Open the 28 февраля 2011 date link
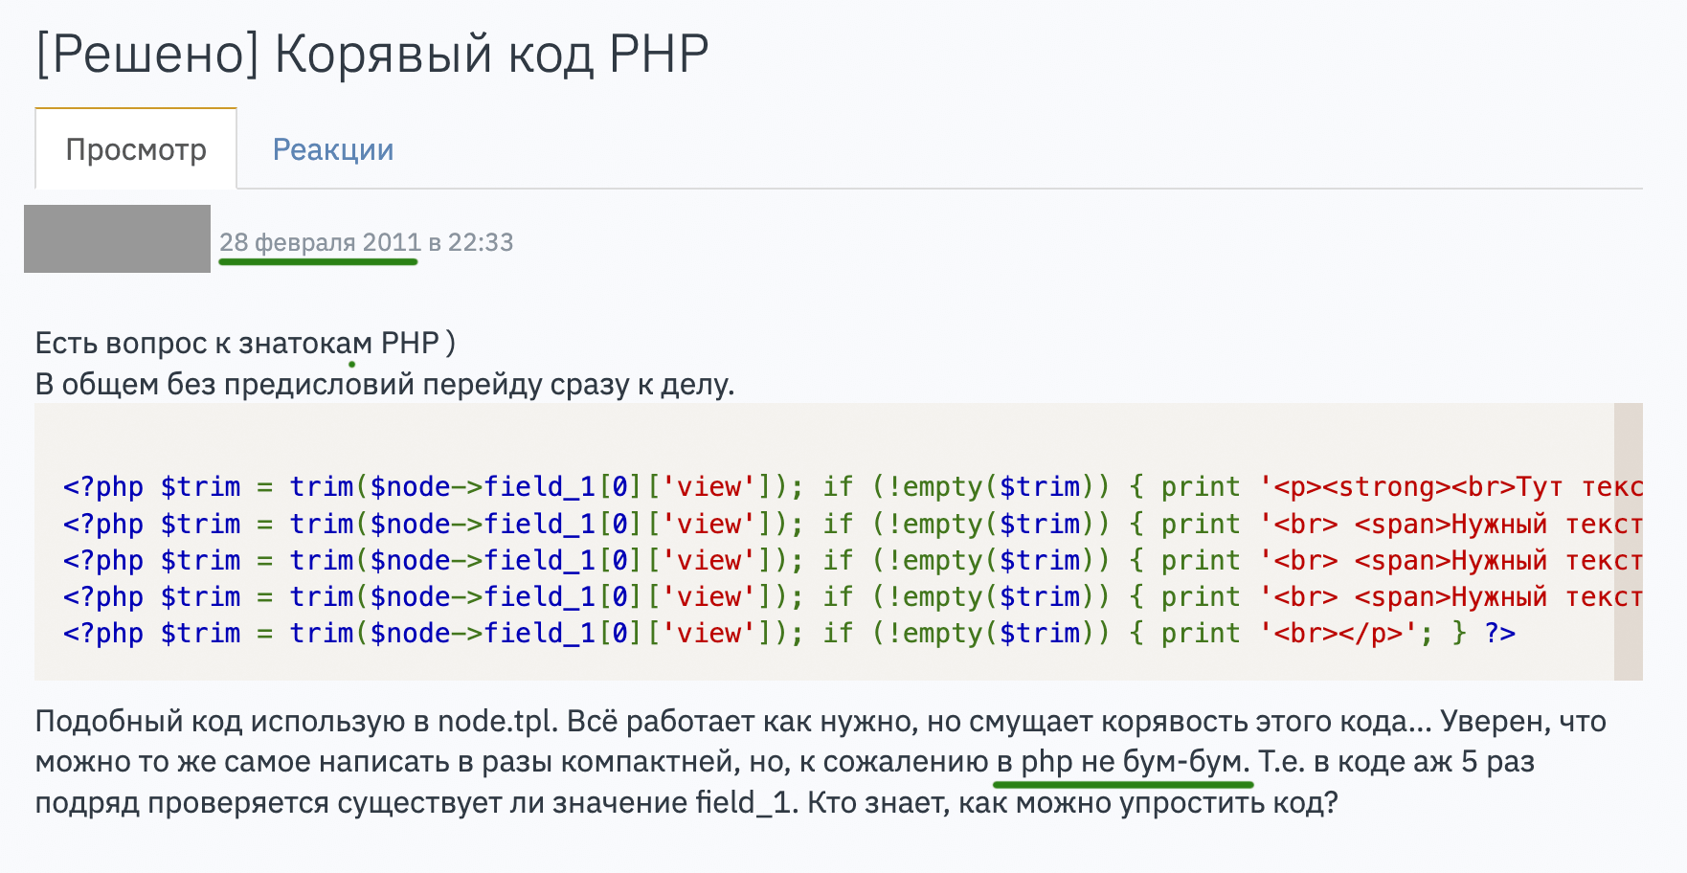The image size is (1687, 873). [x=320, y=242]
